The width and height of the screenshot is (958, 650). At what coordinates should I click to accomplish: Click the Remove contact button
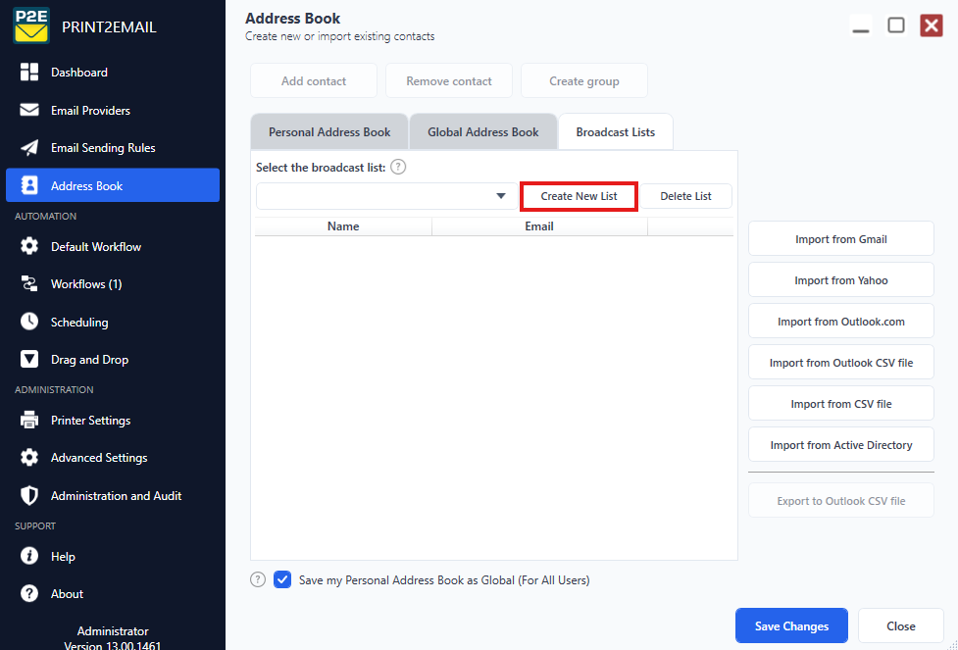click(x=449, y=80)
